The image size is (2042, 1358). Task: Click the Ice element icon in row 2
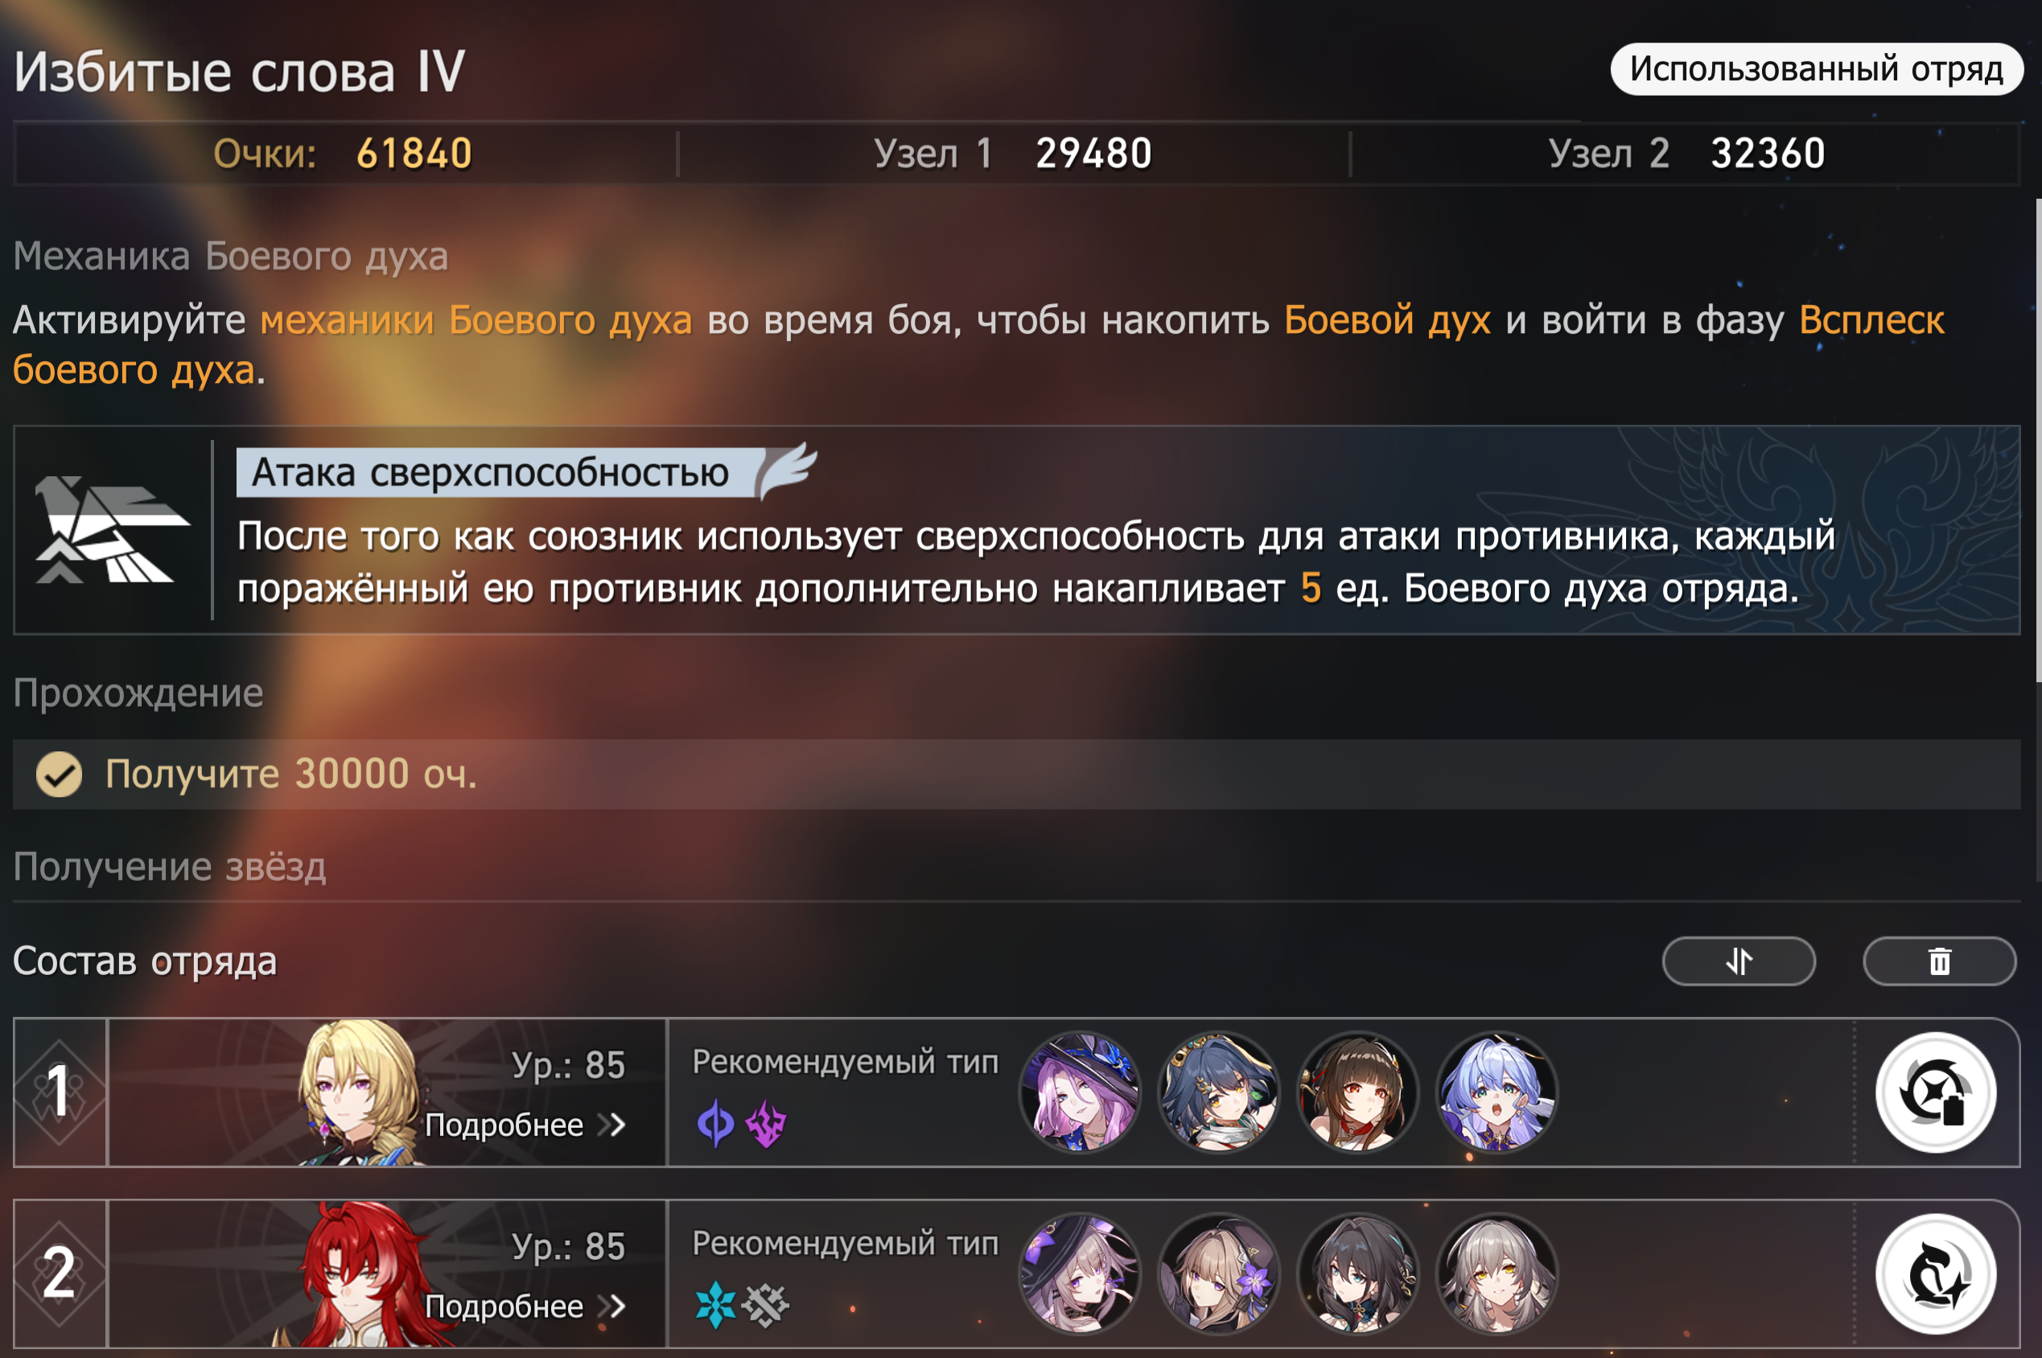coord(715,1305)
